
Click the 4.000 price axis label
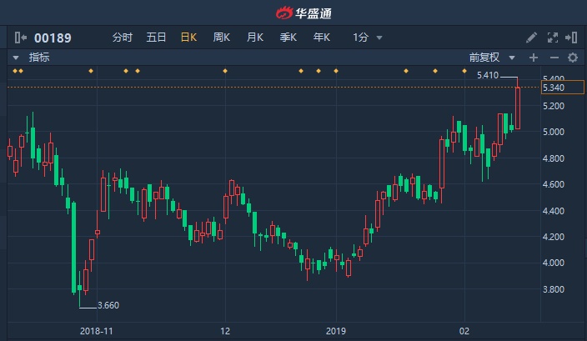554,263
